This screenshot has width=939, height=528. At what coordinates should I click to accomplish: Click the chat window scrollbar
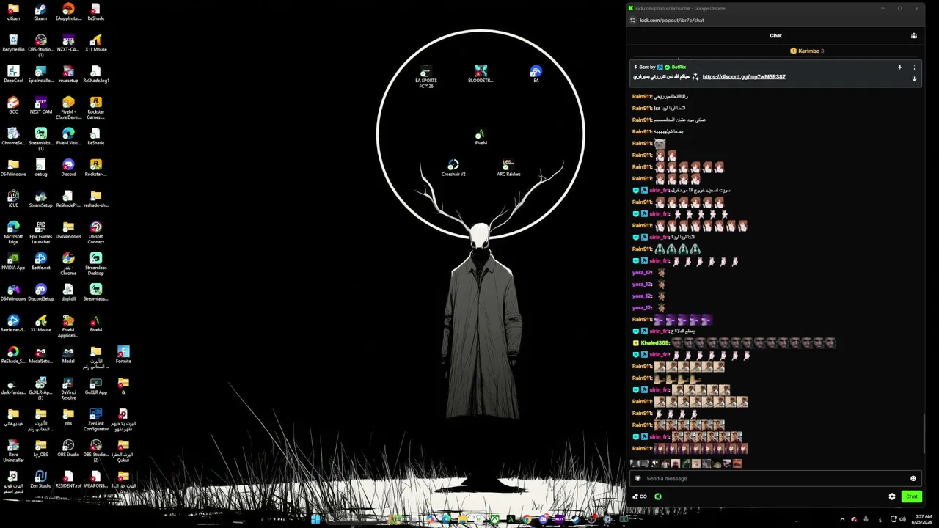[924, 433]
